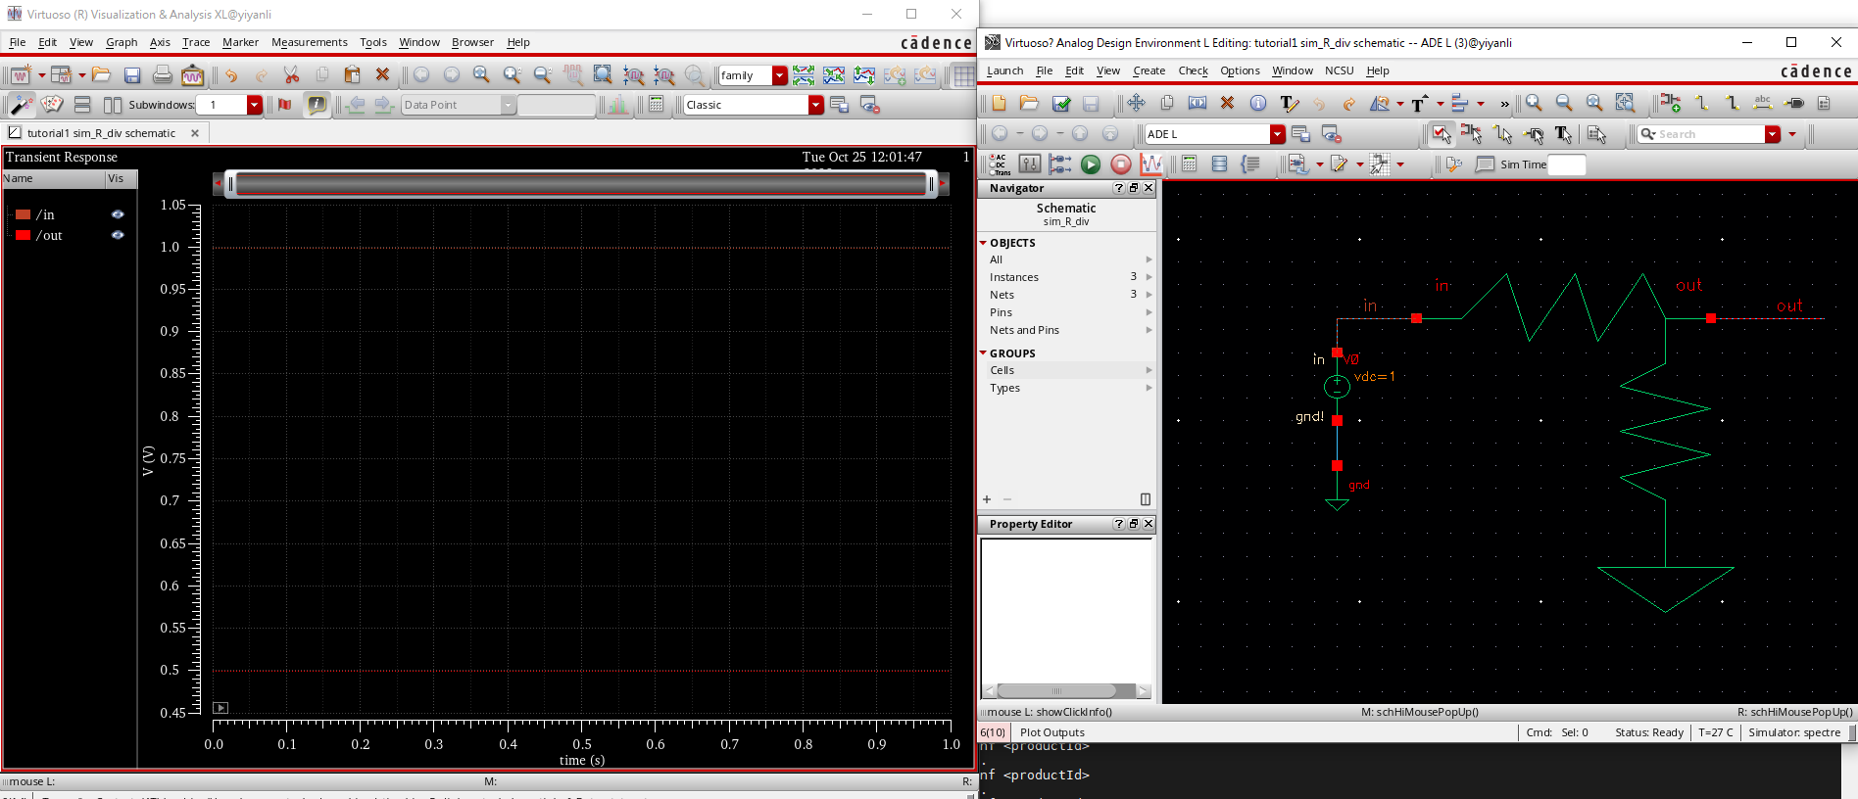The image size is (1858, 799).
Task: Select the Trans analysis radio button
Action: [x=992, y=172]
